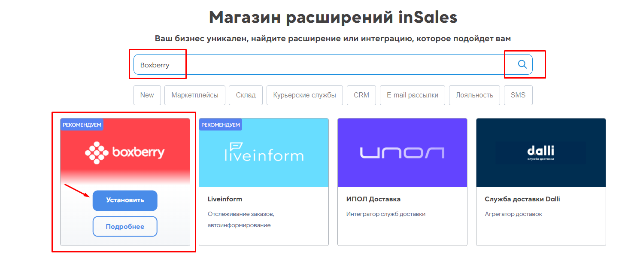Select the New category filter
This screenshot has width=634, height=258.
(147, 95)
